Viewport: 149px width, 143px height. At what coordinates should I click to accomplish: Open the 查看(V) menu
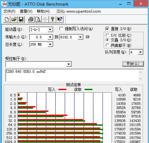(26, 11)
